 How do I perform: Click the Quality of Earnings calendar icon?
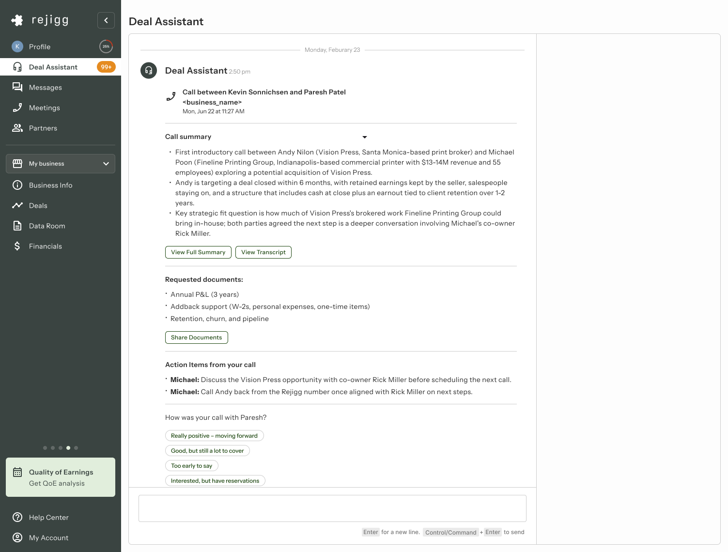tap(17, 472)
